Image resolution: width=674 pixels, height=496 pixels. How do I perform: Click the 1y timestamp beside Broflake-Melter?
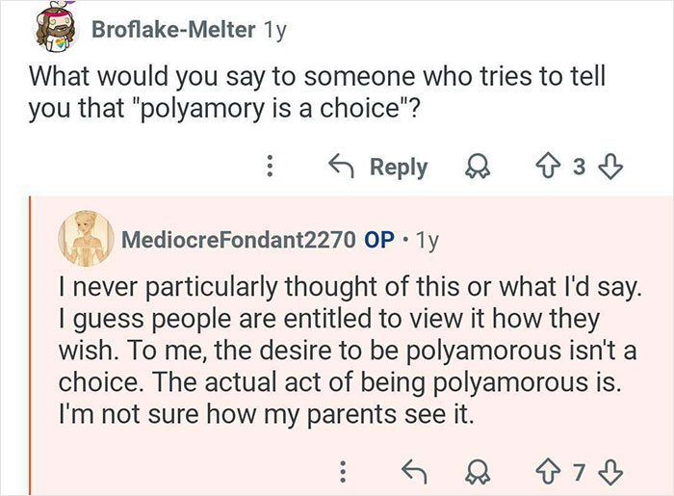273,30
